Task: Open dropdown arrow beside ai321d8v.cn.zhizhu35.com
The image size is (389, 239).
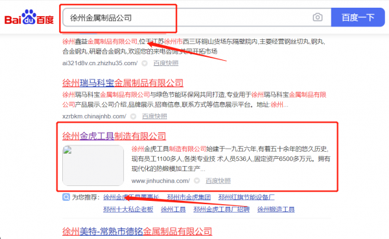Action: pos(145,63)
